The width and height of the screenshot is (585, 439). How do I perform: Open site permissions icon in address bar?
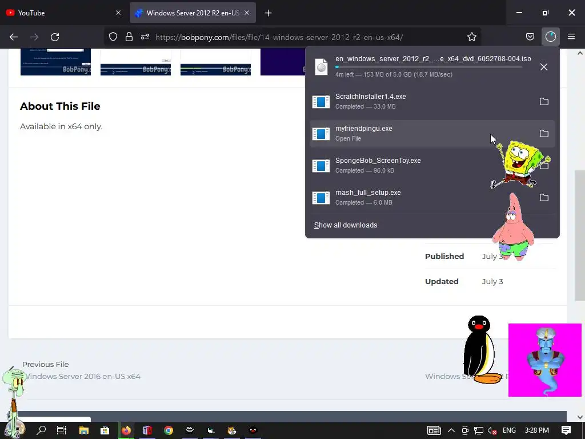coord(145,37)
